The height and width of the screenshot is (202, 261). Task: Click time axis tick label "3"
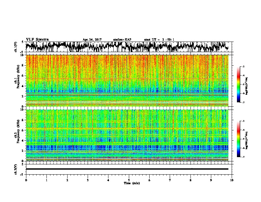[x=88, y=180]
